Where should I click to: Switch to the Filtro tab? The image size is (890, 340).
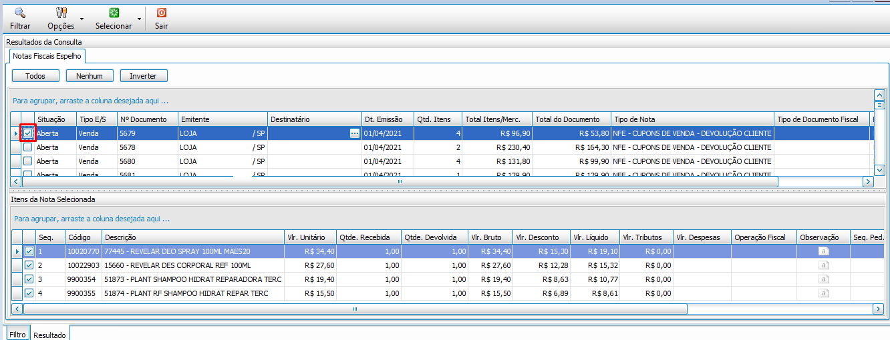tap(18, 334)
